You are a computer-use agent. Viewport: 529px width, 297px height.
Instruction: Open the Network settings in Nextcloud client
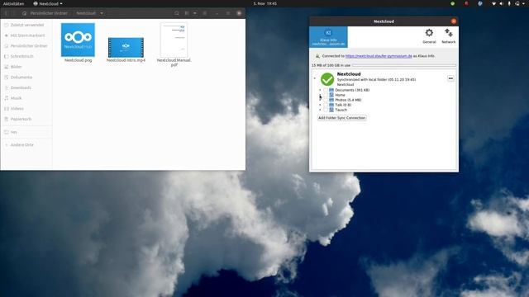448,36
